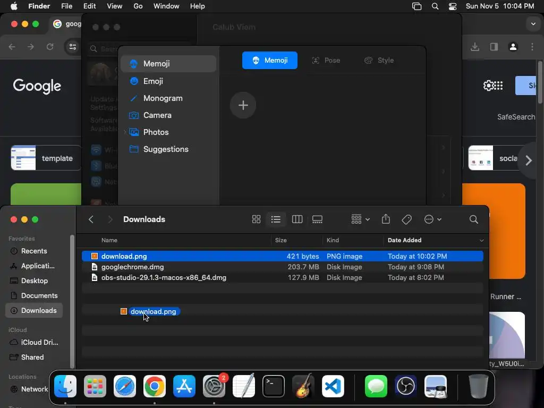Open Stage Manager menu bar icon
Screen dimensions: 544x408
(x=416, y=6)
